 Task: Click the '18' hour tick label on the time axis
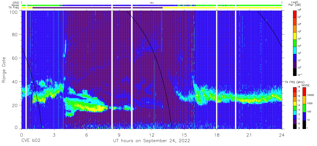point(217,135)
